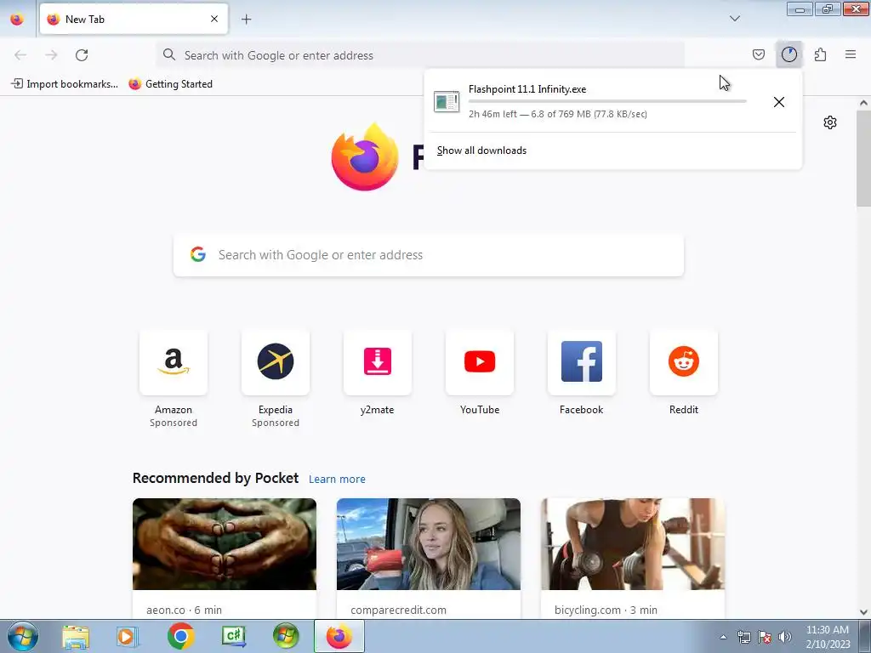This screenshot has width=871, height=653.
Task: Open the Extensions puzzle icon
Action: (x=820, y=54)
